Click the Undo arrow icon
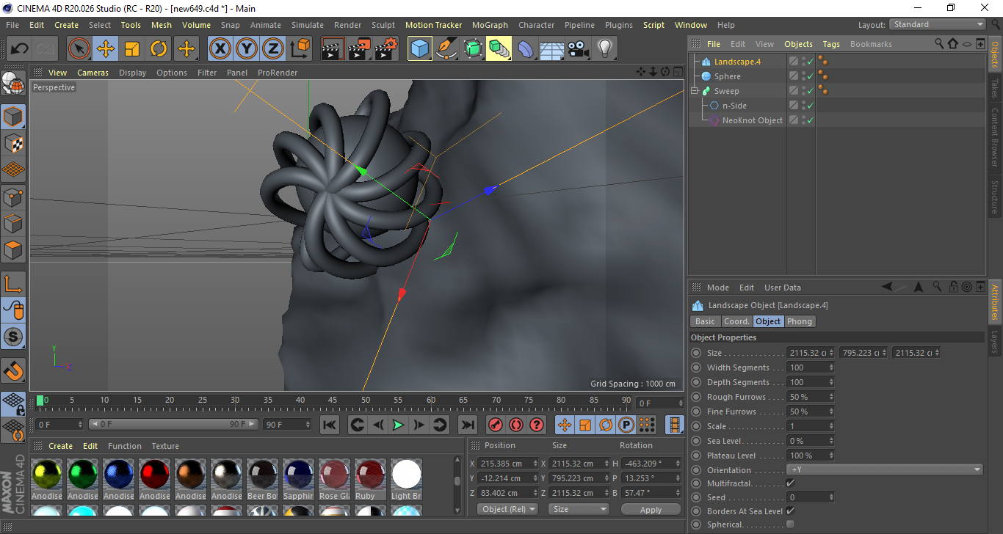Screen dimensions: 1003x534 19,49
